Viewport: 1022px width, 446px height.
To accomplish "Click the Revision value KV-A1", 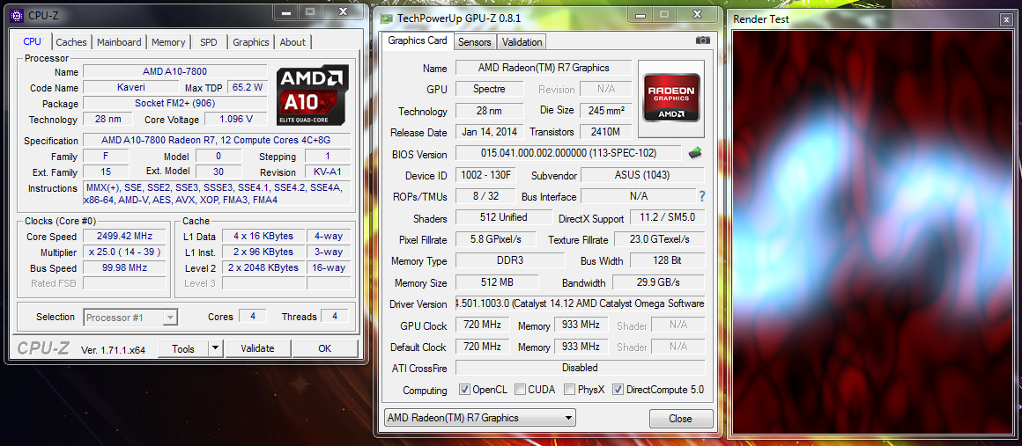I will coord(328,172).
